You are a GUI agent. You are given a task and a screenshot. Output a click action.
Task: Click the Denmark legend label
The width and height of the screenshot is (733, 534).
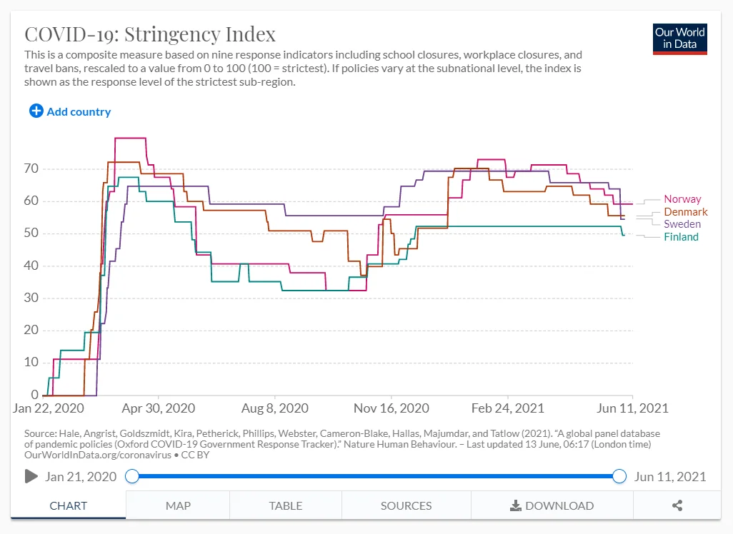pos(686,212)
